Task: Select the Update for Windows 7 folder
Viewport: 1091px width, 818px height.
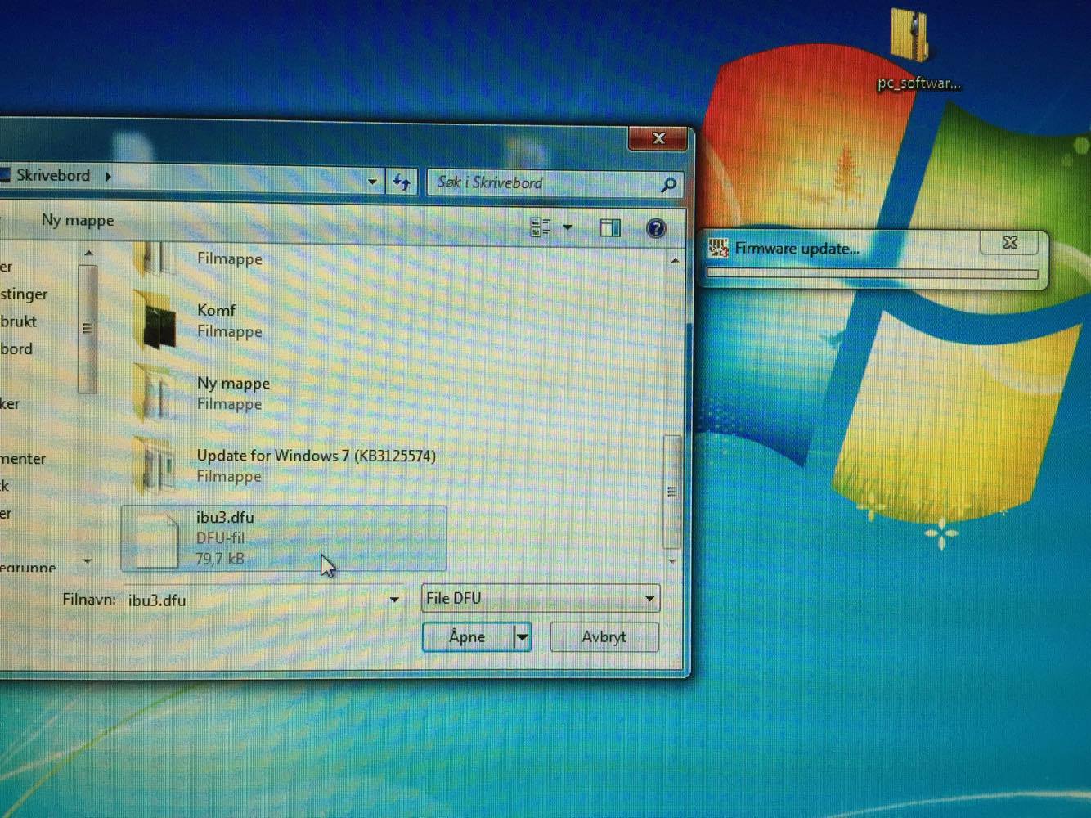Action: coord(316,456)
